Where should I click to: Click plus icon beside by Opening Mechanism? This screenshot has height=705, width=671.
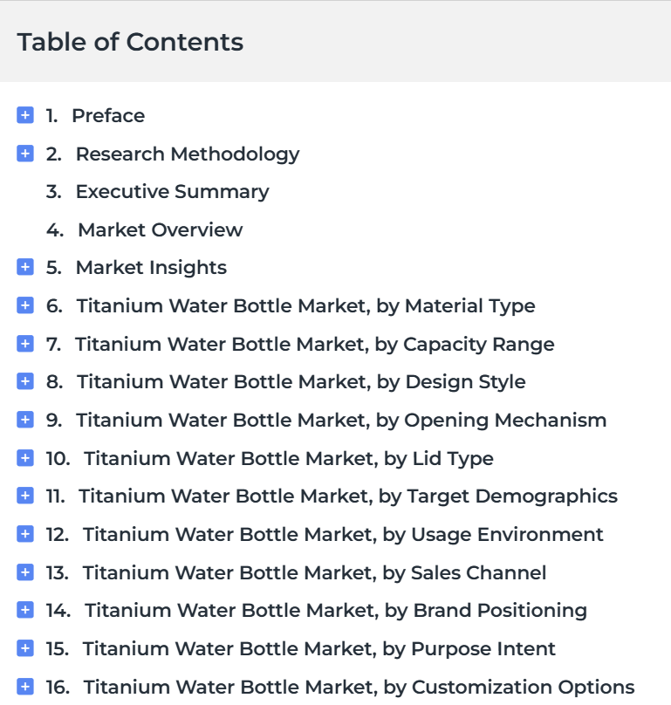(x=25, y=420)
